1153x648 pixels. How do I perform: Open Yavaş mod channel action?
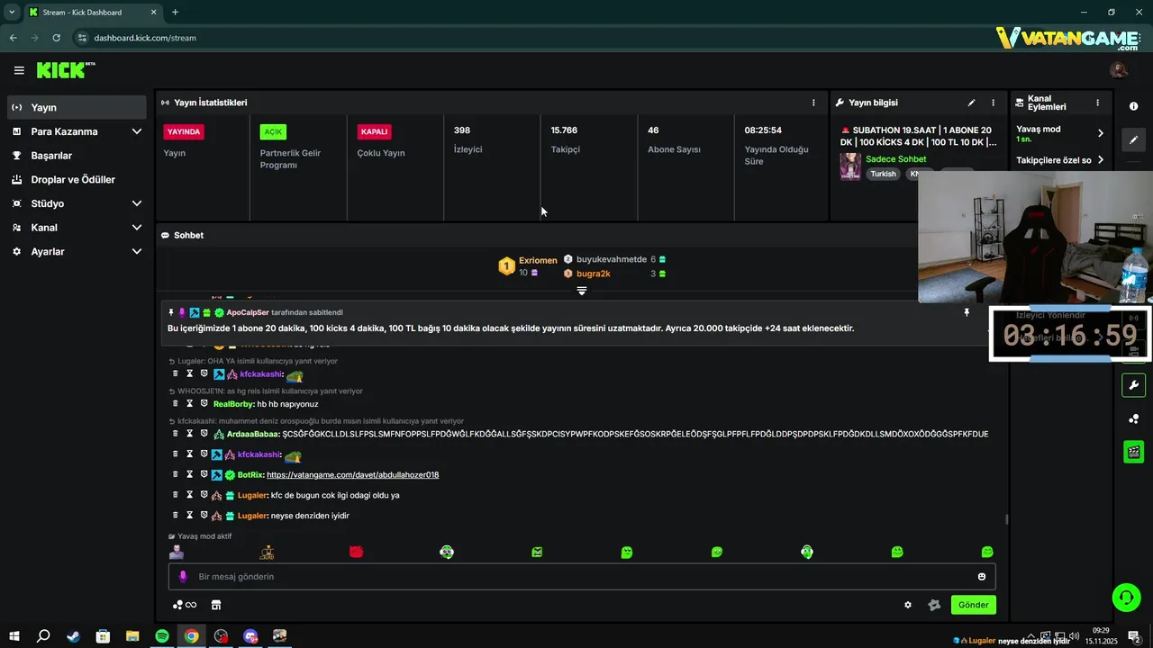point(1059,133)
